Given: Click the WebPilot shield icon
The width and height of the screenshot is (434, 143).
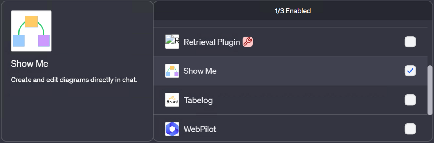Looking at the screenshot, I should [172, 129].
